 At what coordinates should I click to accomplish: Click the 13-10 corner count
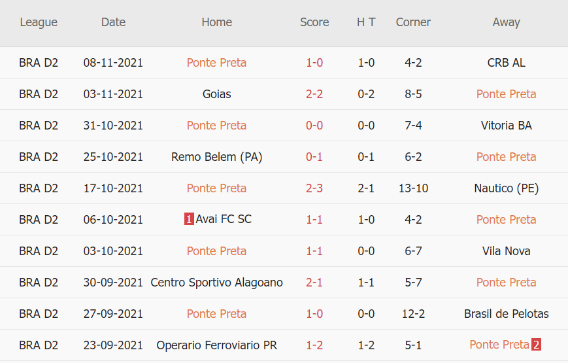tap(413, 188)
